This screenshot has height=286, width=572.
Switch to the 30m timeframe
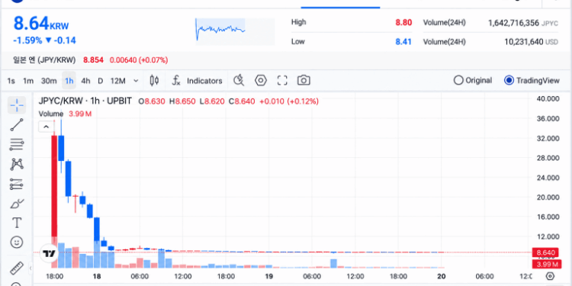point(49,81)
